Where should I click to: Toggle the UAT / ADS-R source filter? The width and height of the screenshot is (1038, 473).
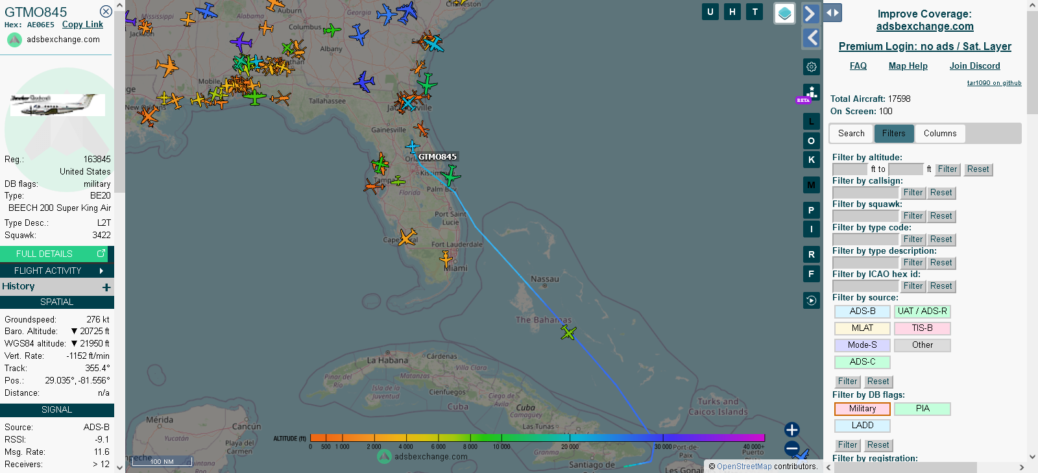click(923, 311)
